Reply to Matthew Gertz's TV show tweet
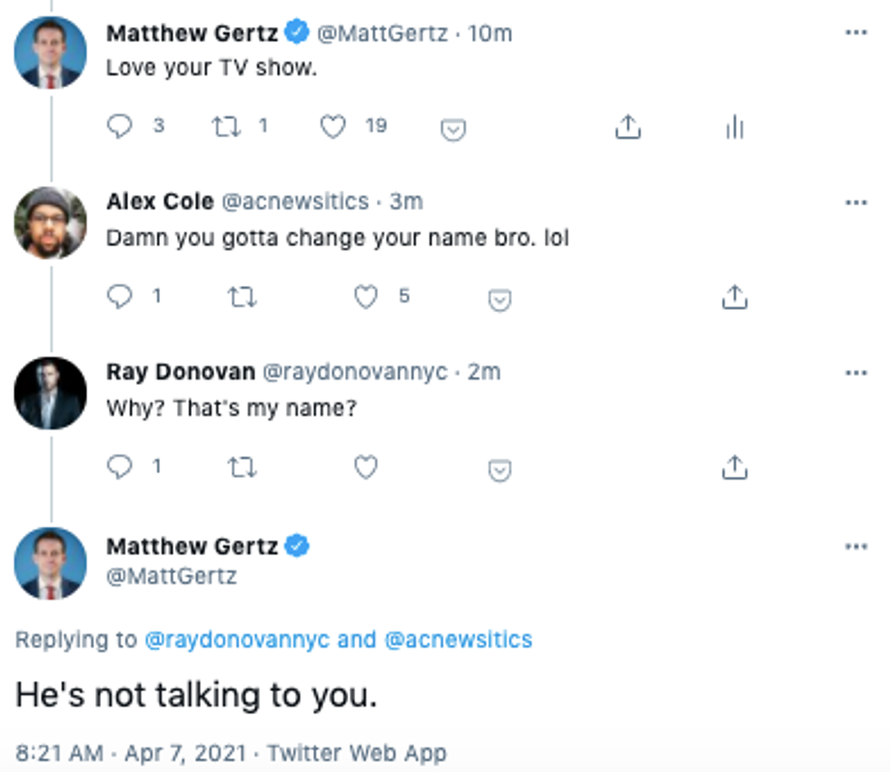The height and width of the screenshot is (772, 890). tap(120, 127)
